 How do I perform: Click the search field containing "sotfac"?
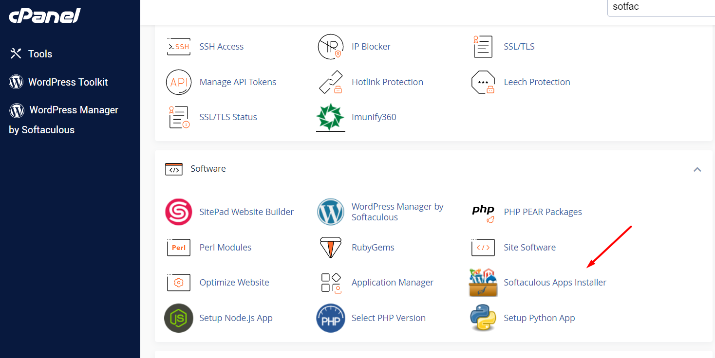point(661,7)
